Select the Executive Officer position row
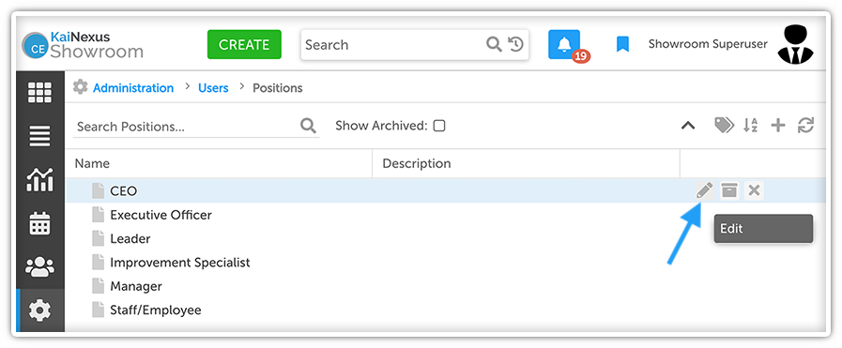Image resolution: width=842 pixels, height=348 pixels. click(445, 215)
